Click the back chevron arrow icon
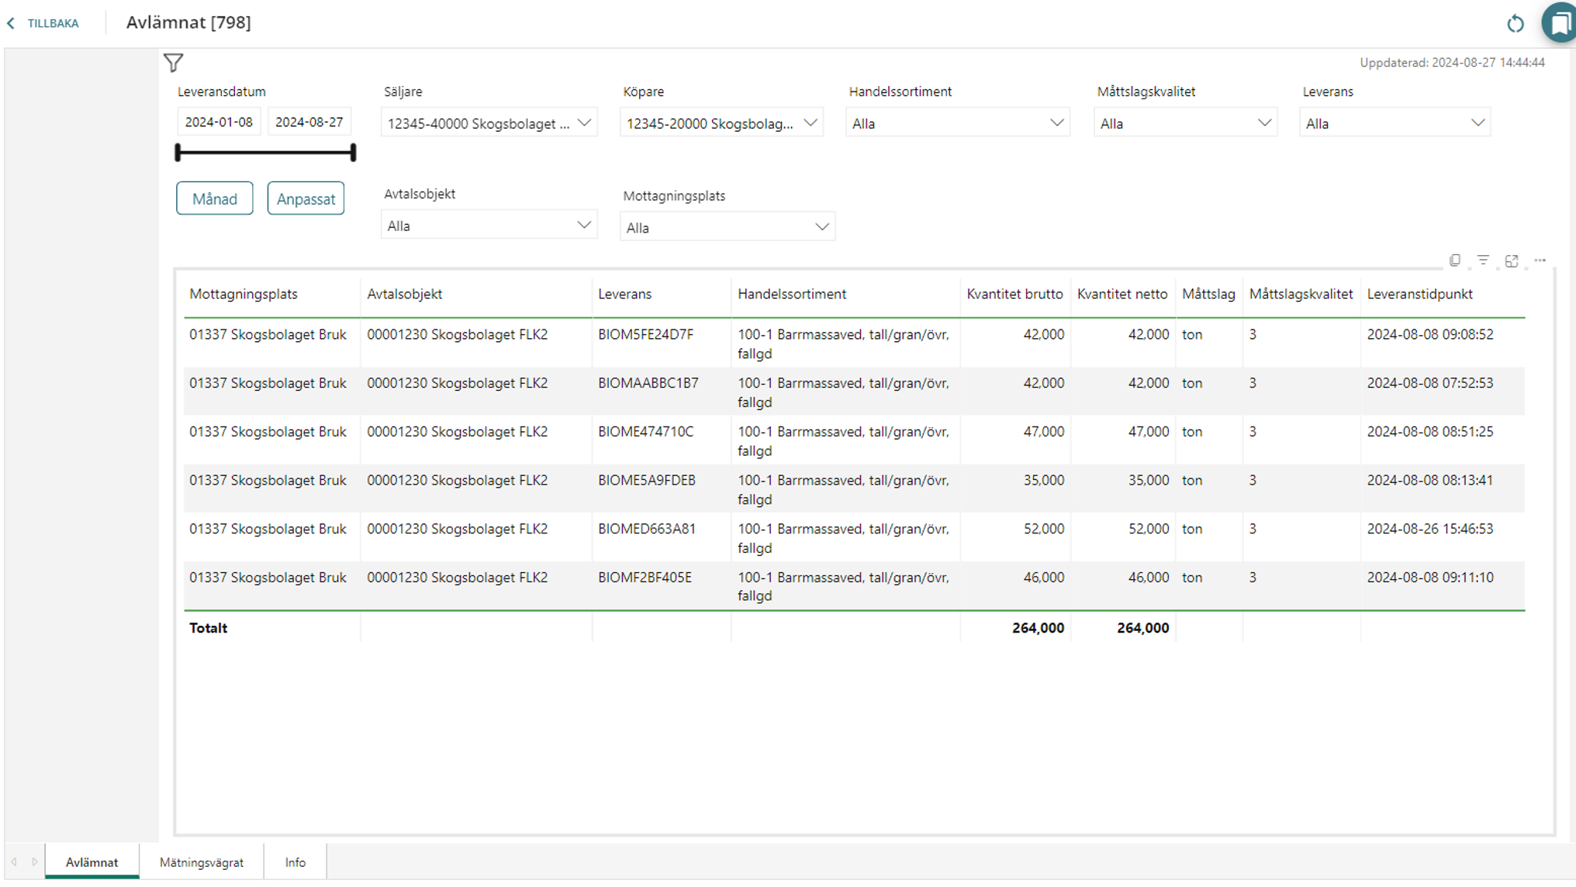 coord(11,23)
